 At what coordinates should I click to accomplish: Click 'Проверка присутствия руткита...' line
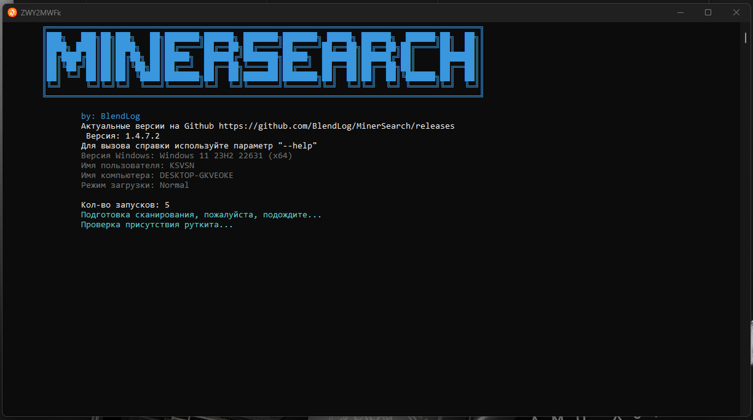[x=157, y=225]
